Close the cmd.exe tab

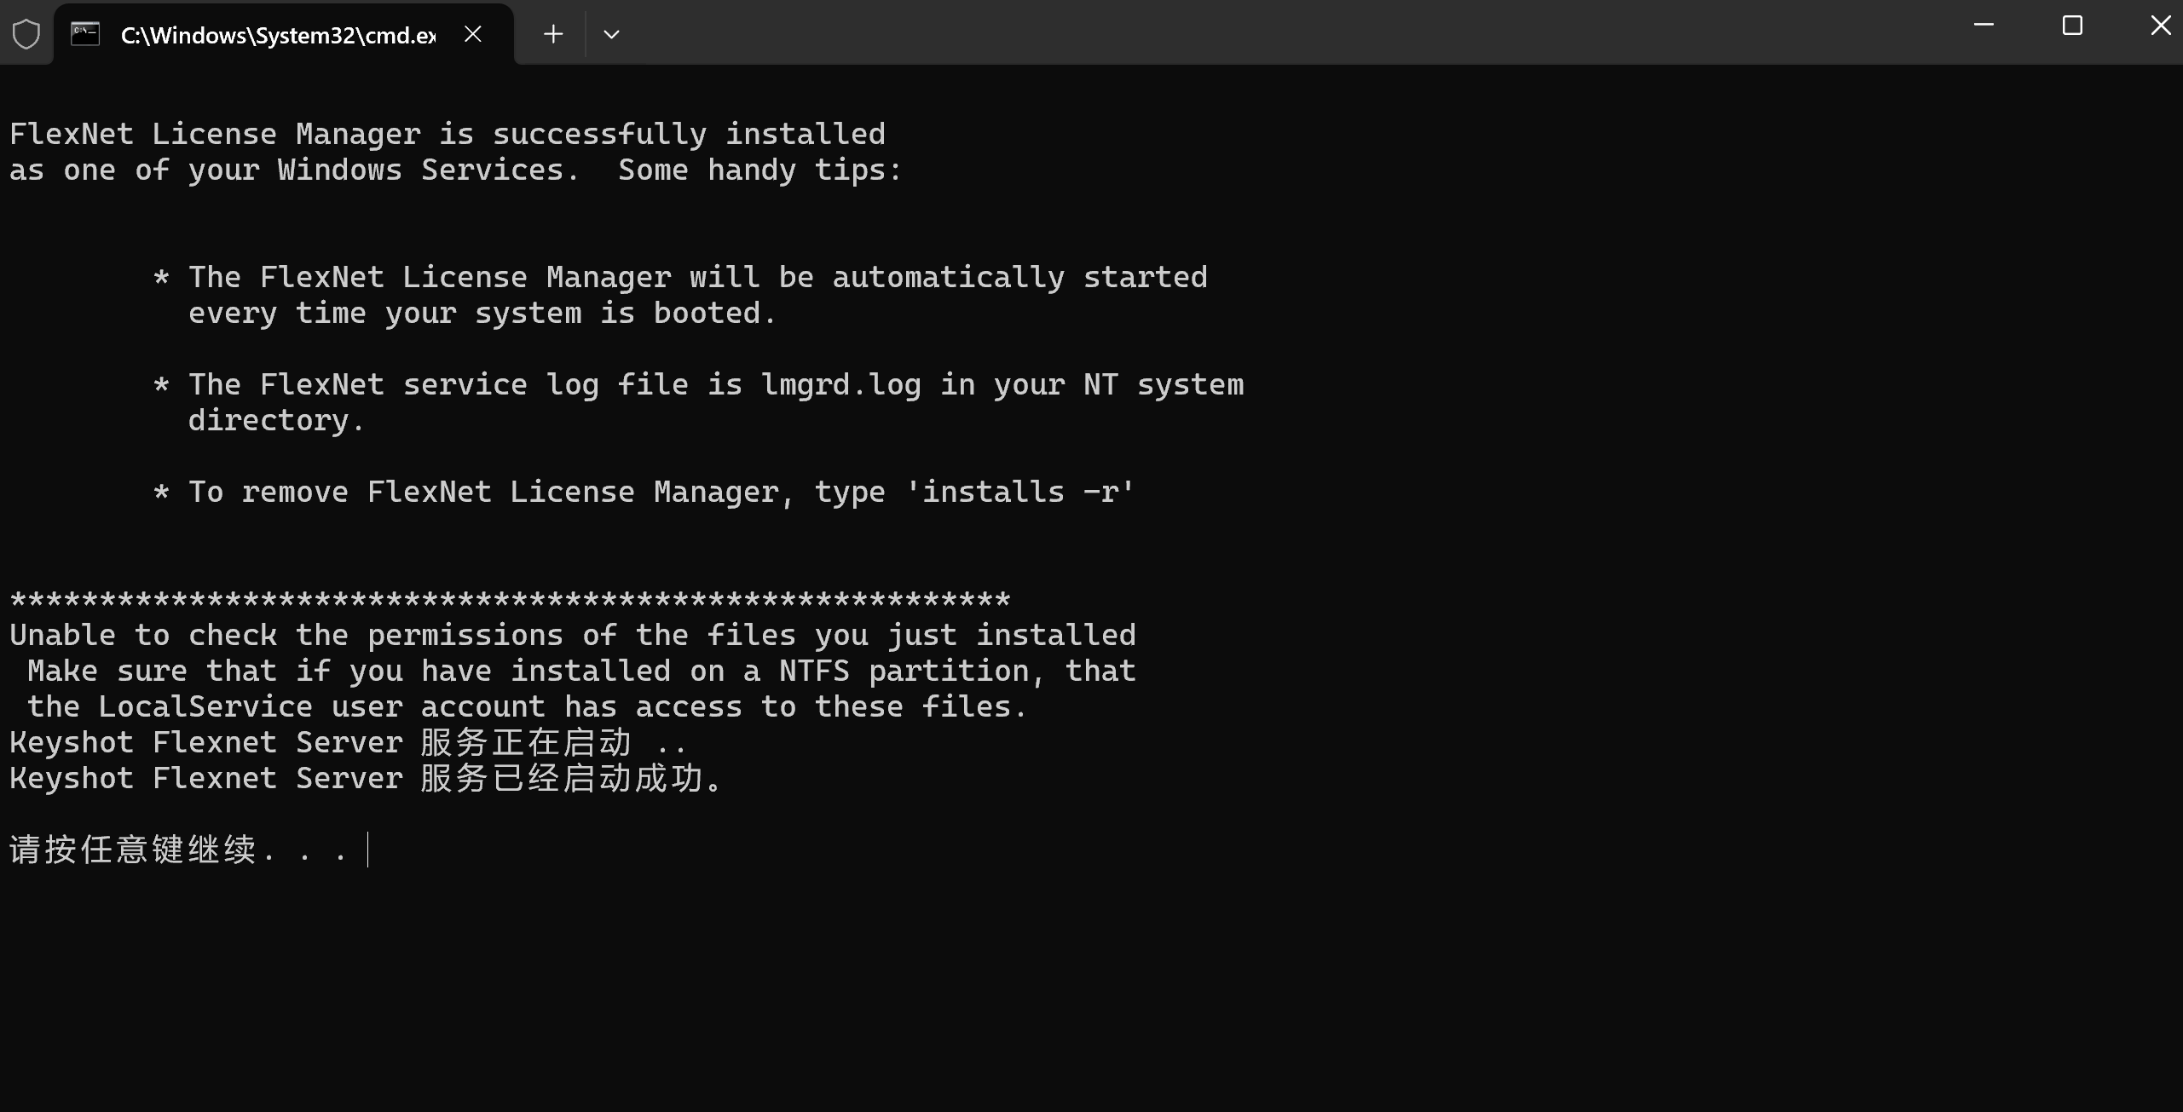coord(473,34)
